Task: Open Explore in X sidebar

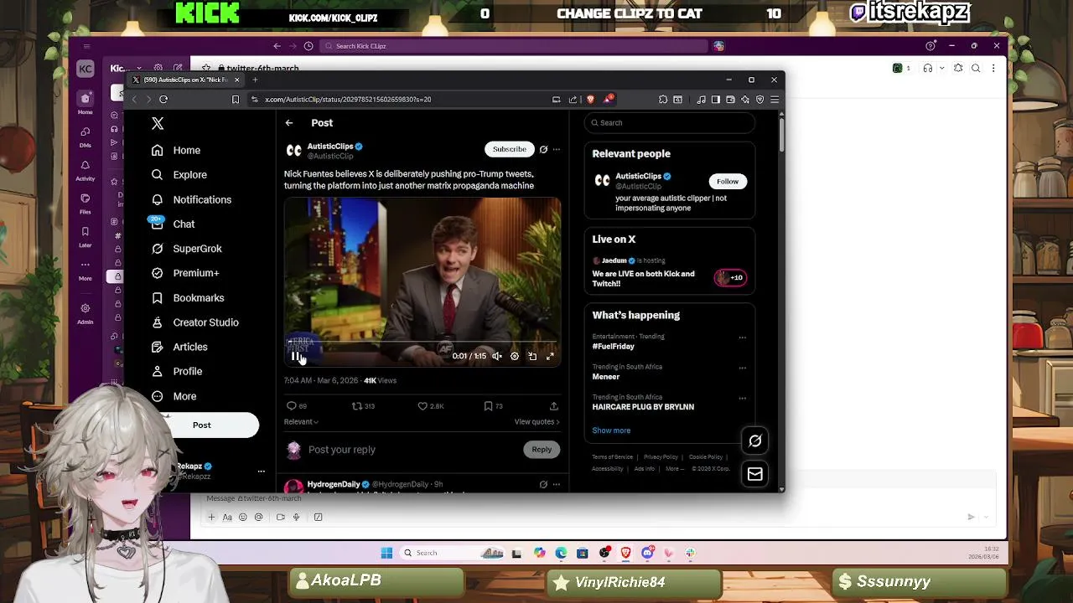Action: (179, 174)
